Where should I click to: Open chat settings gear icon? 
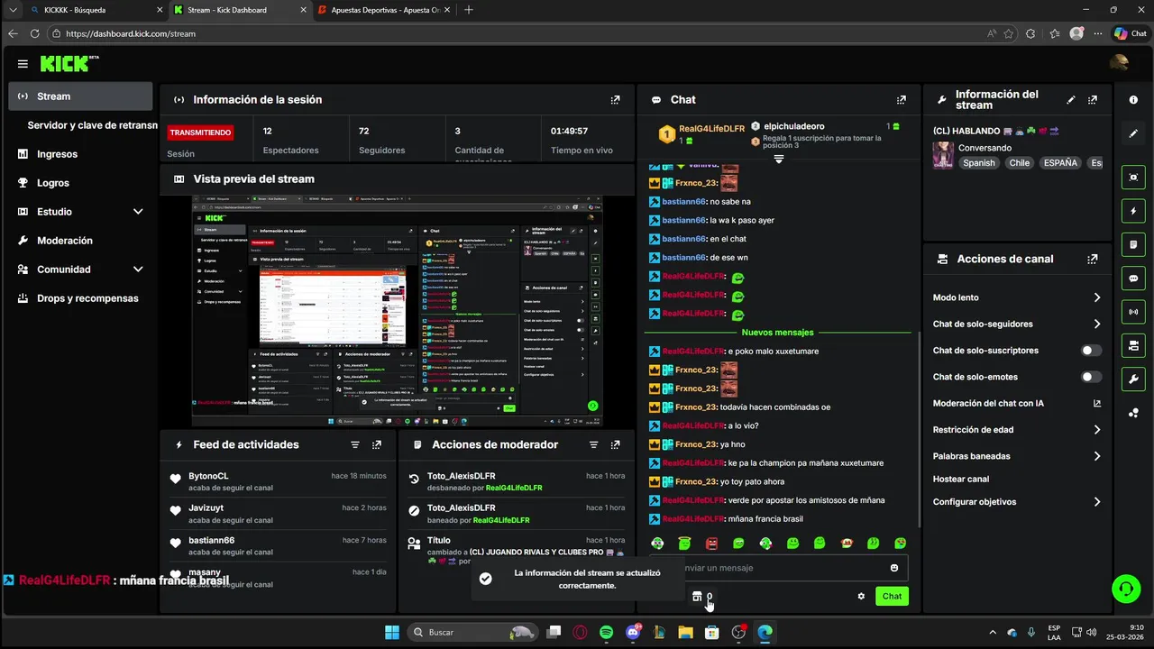click(861, 596)
